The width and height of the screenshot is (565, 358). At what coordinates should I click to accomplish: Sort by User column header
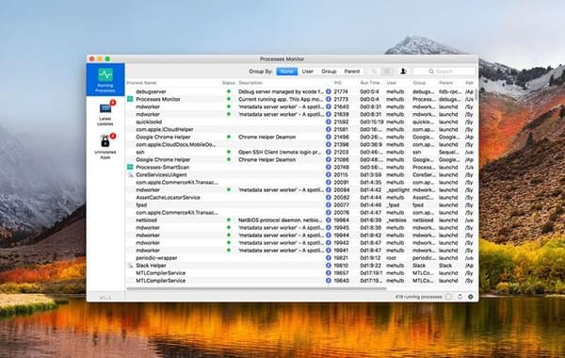[392, 83]
